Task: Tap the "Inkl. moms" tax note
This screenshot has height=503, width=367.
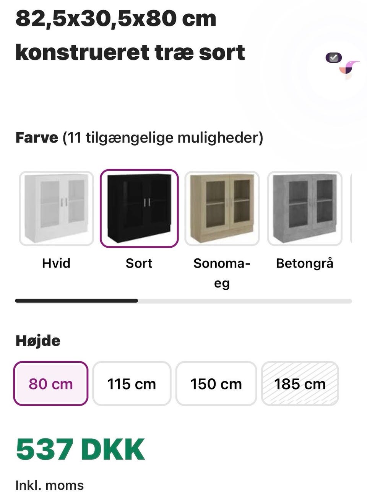Action: tap(50, 485)
